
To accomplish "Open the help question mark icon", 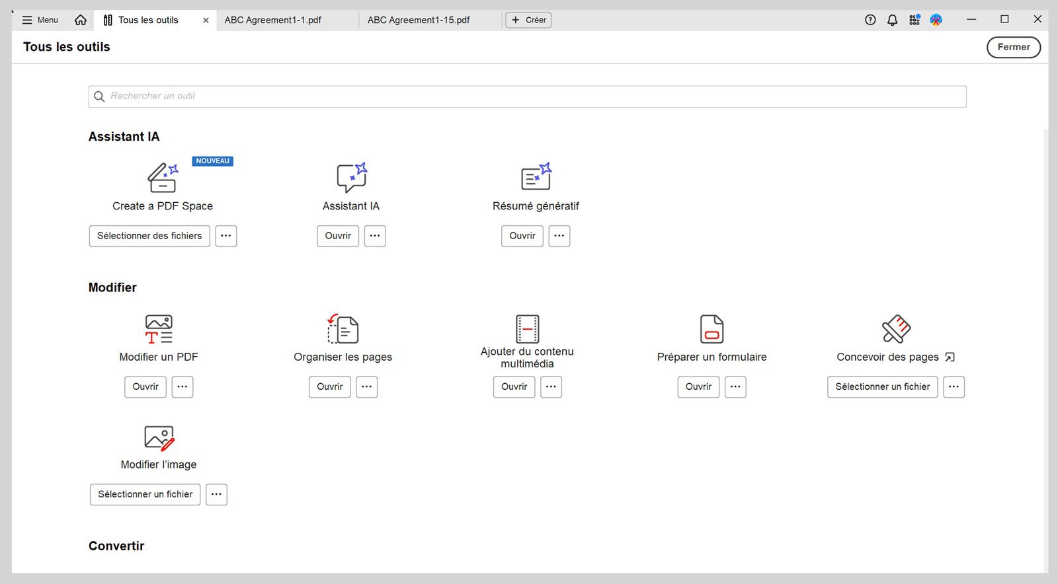I will pos(870,20).
